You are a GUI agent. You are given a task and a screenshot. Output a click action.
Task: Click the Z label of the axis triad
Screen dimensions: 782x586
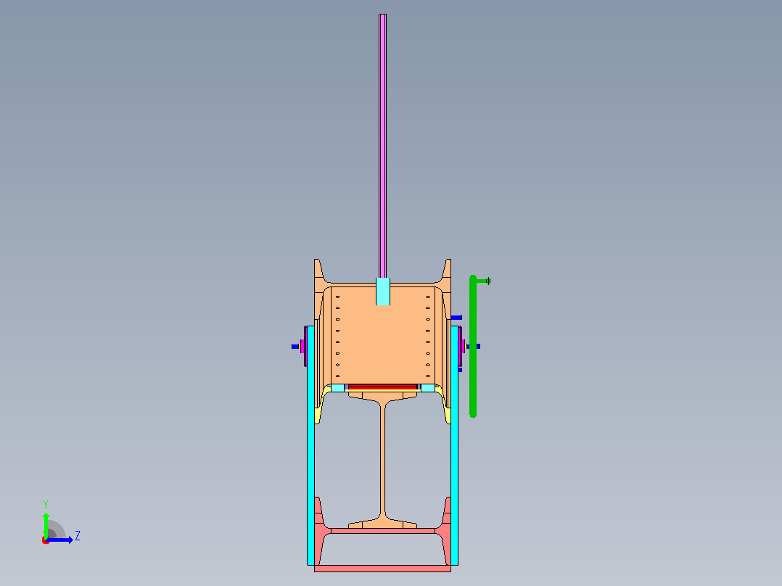(x=78, y=536)
